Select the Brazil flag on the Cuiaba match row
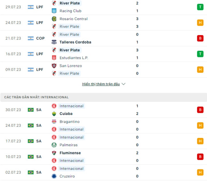The image size is (207, 181). (30, 110)
